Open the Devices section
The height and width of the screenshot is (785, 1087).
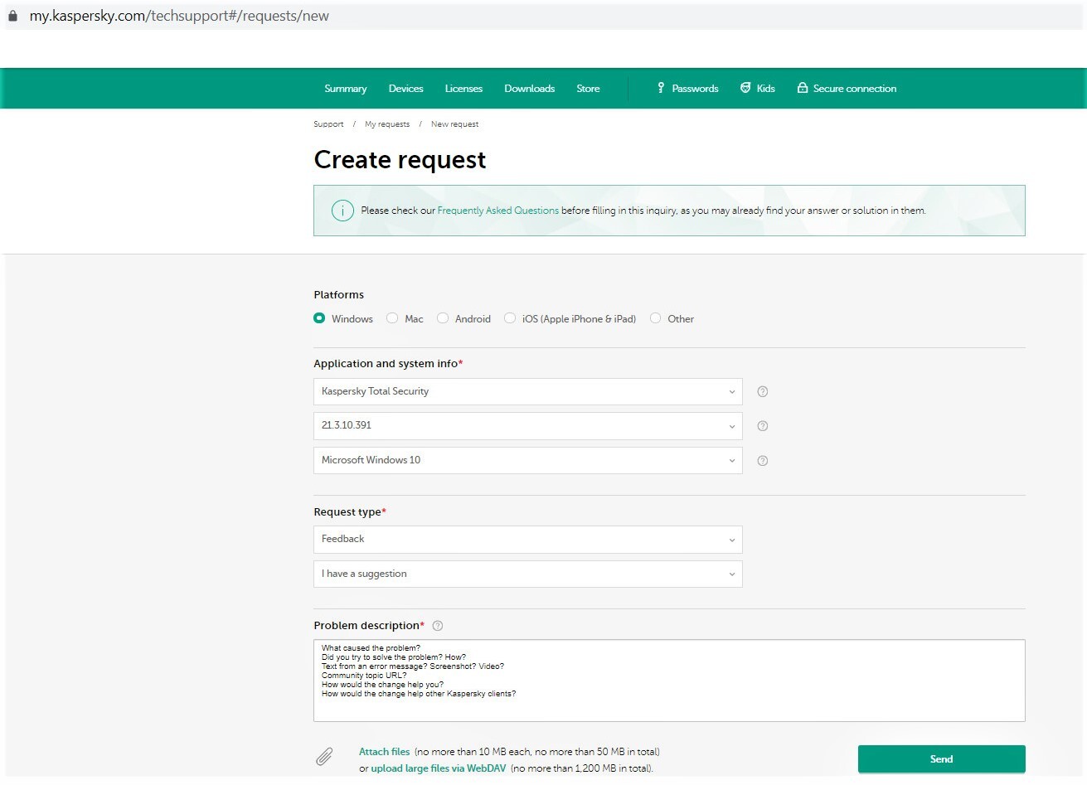tap(406, 89)
